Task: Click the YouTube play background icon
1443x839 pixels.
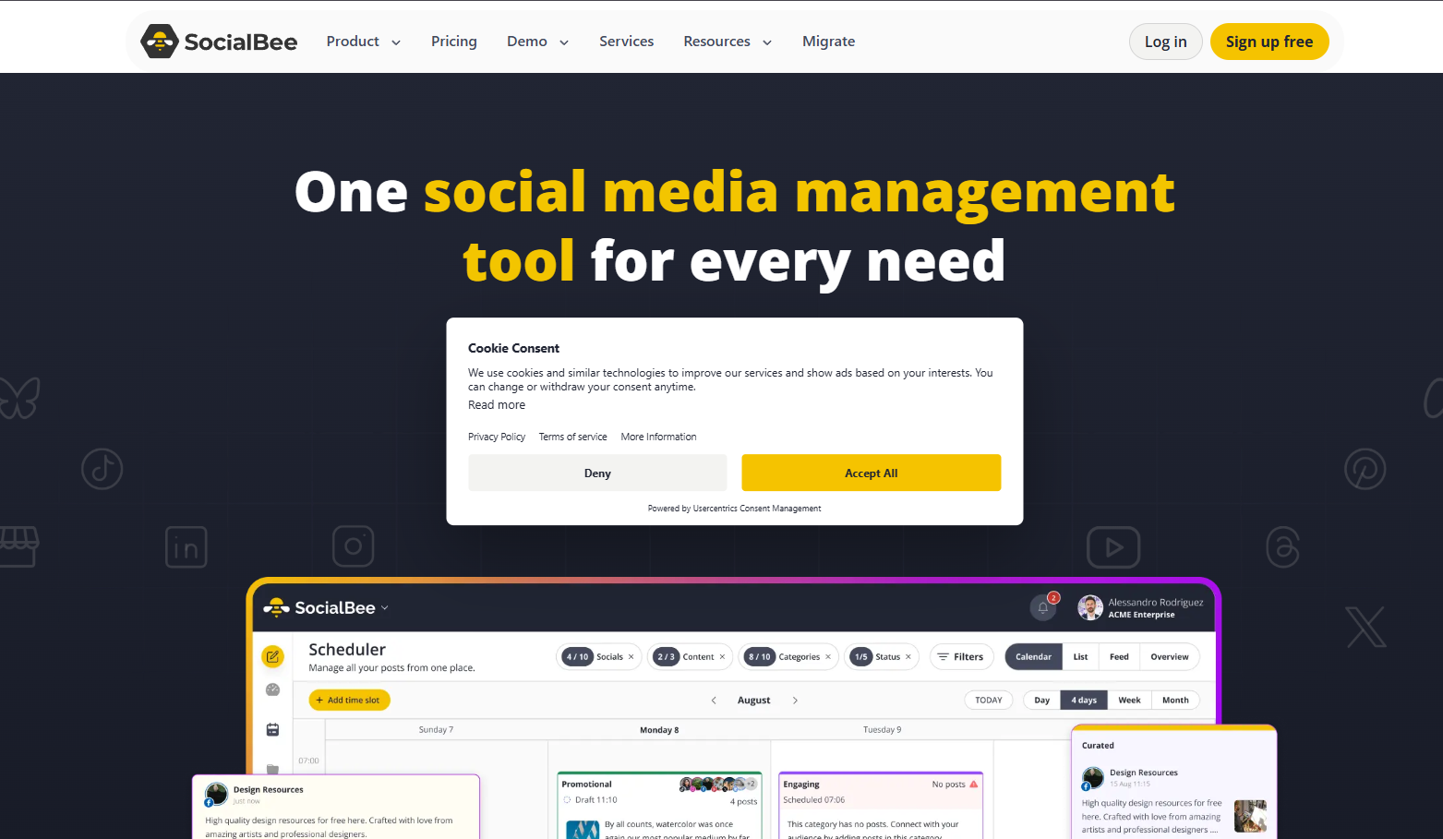Action: click(x=1113, y=547)
